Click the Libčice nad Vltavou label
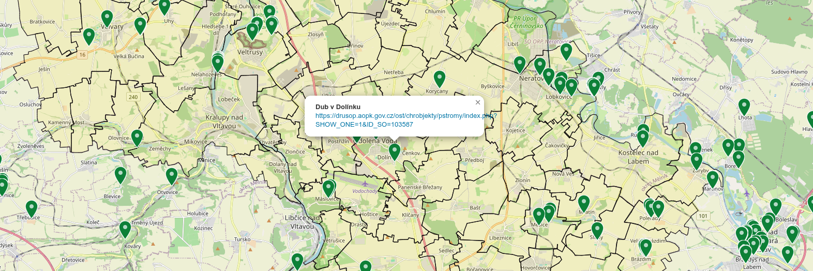 pyautogui.click(x=302, y=222)
